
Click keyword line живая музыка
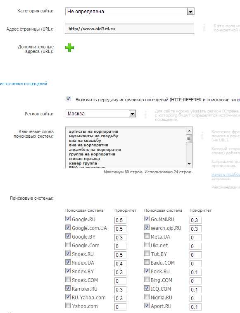point(84,159)
